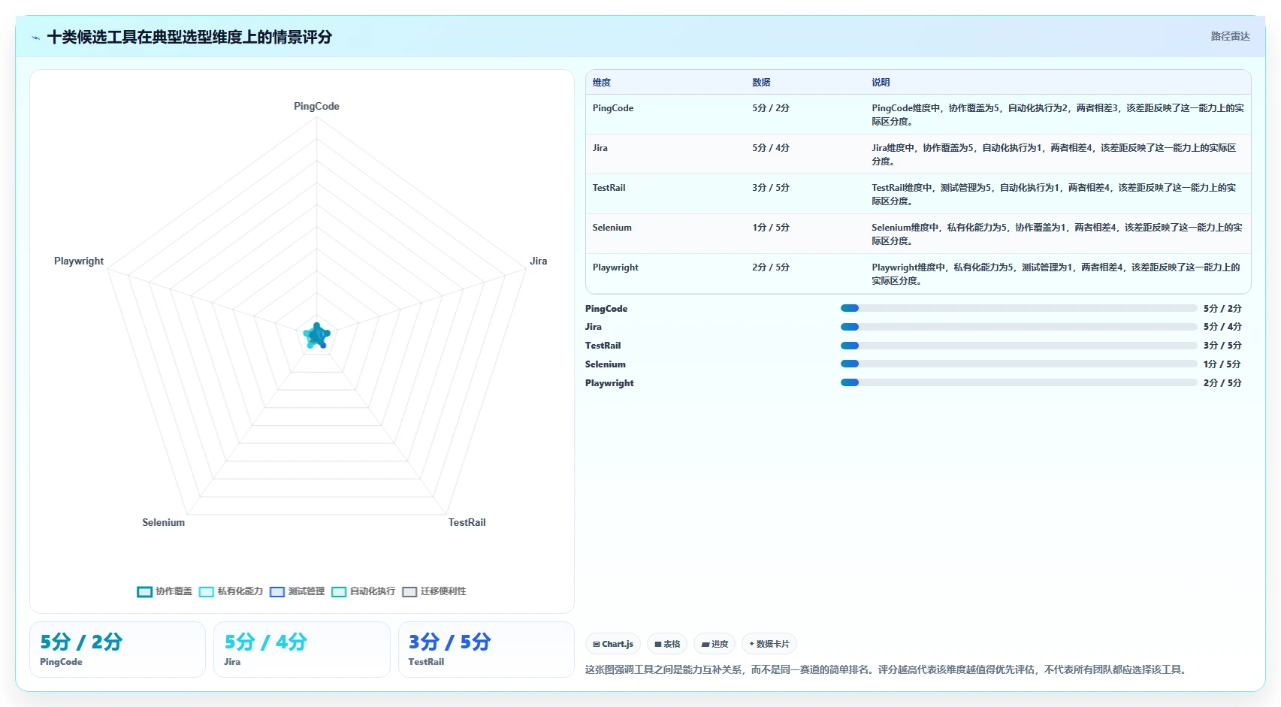Select the PingCode row in the table
1281x707 pixels.
pyautogui.click(x=918, y=114)
